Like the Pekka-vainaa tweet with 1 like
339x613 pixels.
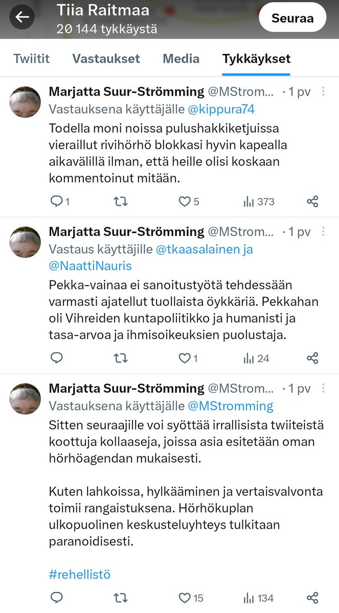coord(185,359)
